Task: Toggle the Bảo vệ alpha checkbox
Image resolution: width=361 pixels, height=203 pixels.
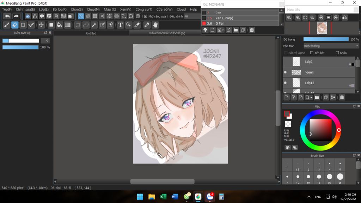Action: pyautogui.click(x=286, y=53)
